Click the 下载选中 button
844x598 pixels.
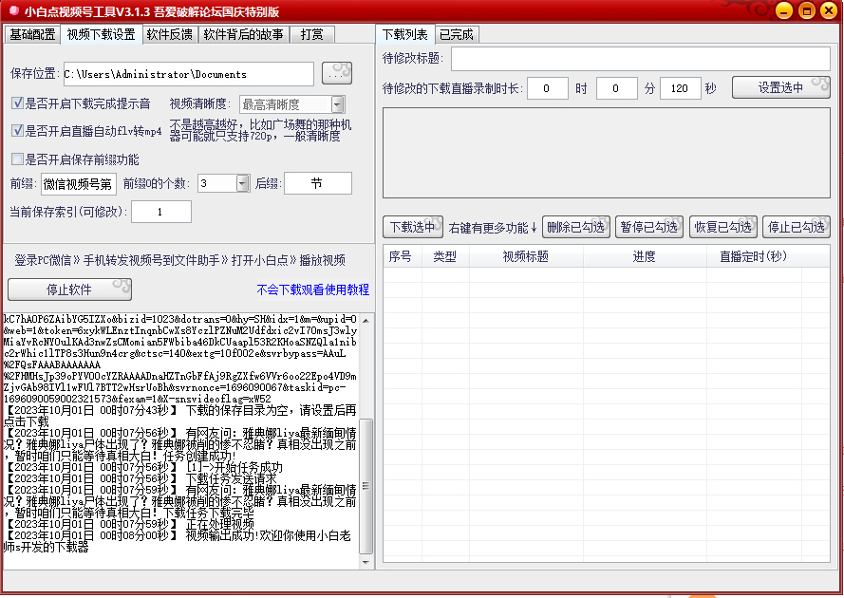(x=413, y=227)
